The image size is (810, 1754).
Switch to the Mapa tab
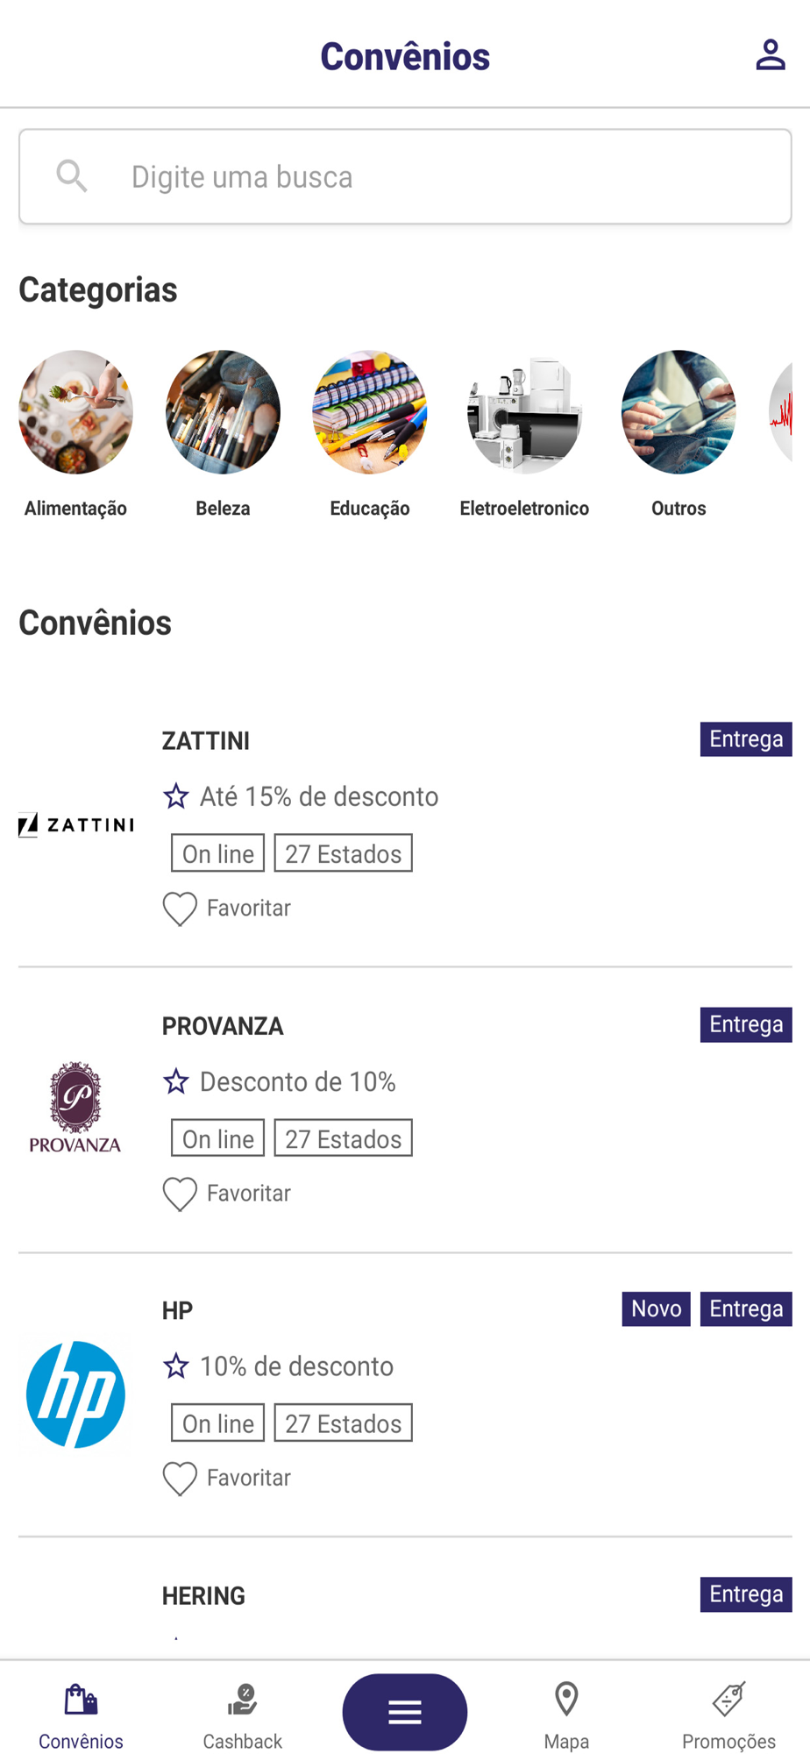pos(566,1715)
